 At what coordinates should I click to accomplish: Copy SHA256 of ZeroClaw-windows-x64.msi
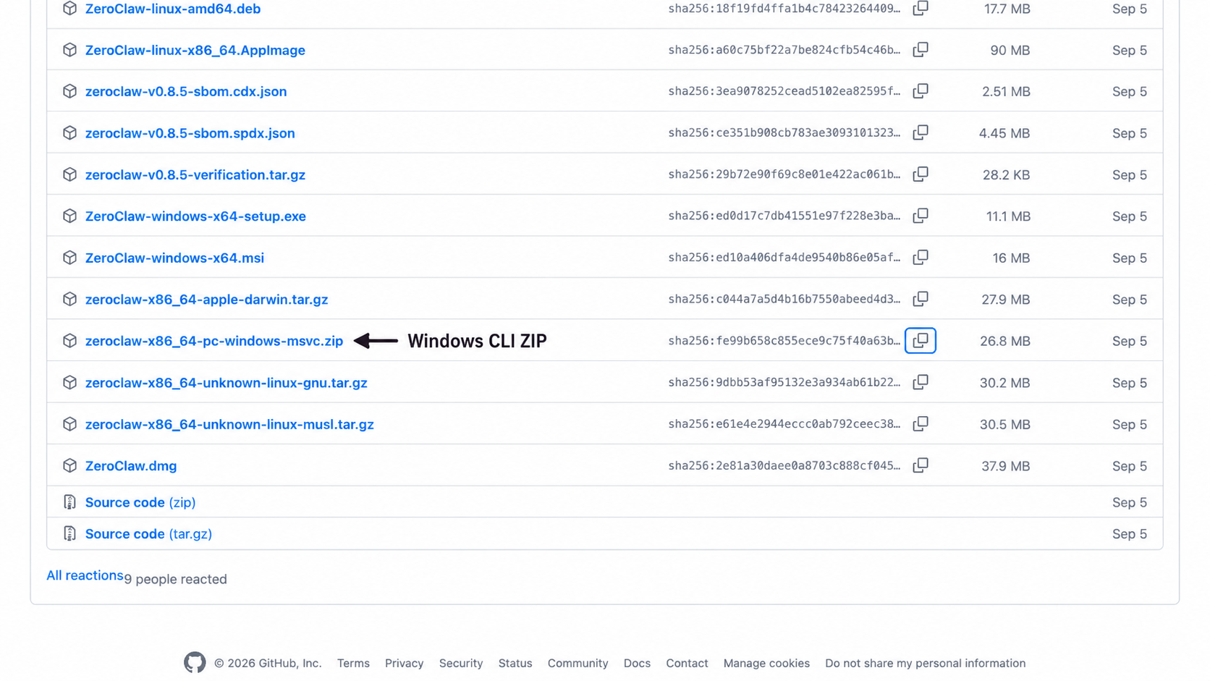coord(920,258)
